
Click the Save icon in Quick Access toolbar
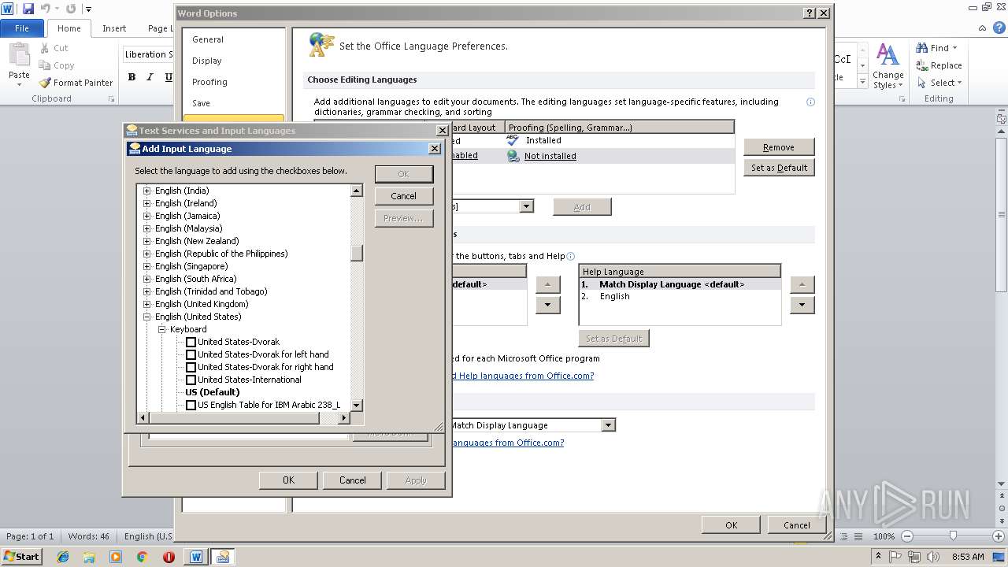28,9
